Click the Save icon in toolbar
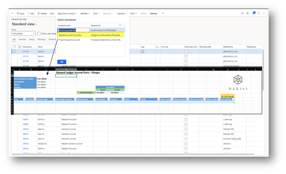Image resolution: width=286 pixels, height=174 pixels. pos(18,13)
